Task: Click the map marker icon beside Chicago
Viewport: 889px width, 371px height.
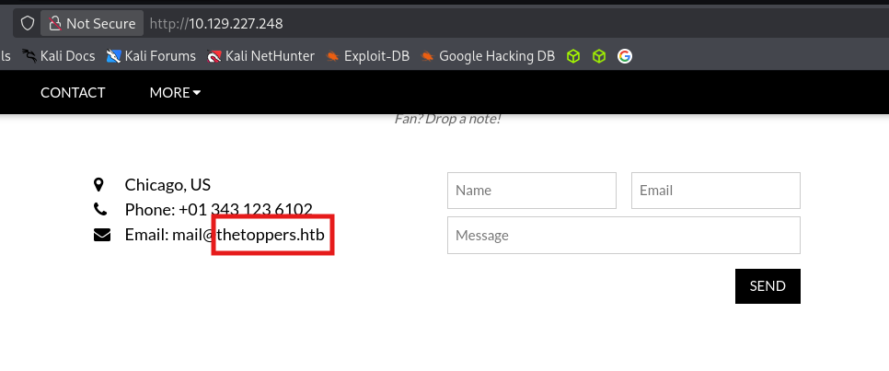Action: point(99,184)
